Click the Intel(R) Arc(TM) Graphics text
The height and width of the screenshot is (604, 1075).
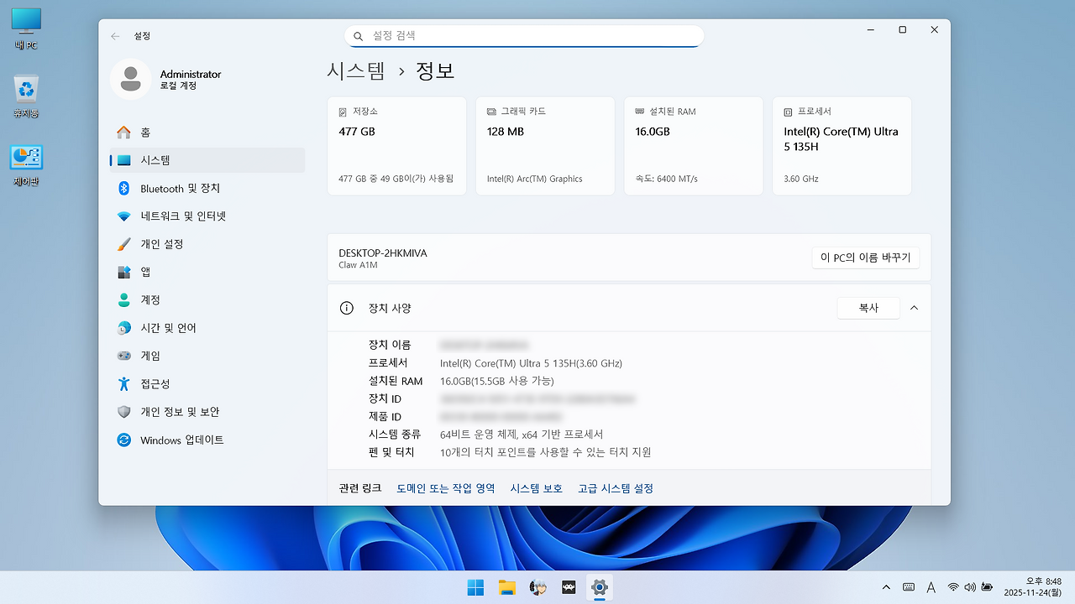(534, 179)
